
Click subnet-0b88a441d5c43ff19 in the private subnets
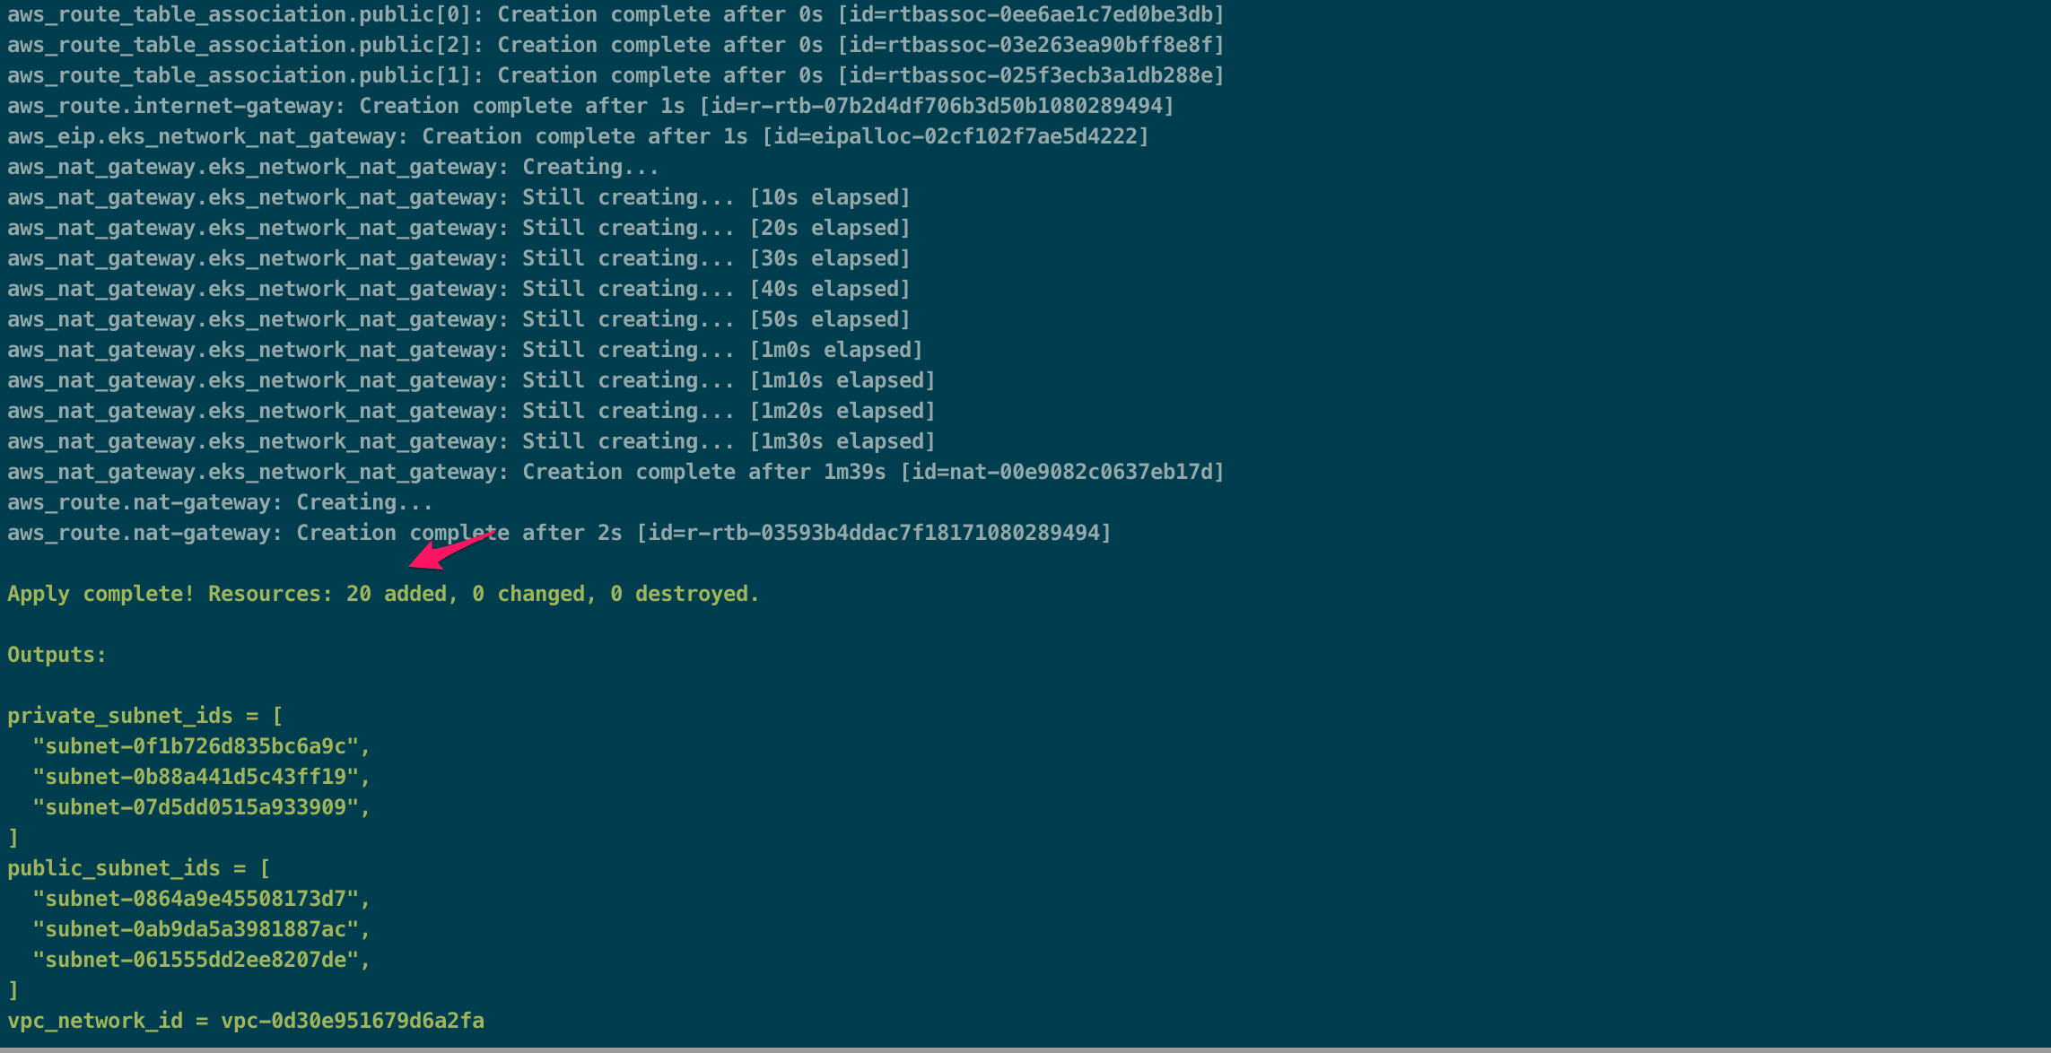tap(196, 777)
